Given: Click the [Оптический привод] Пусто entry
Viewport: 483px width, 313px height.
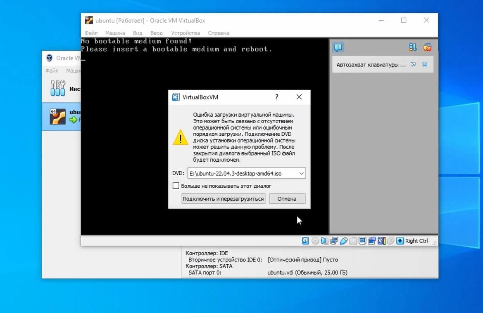Looking at the screenshot, I should (x=303, y=260).
